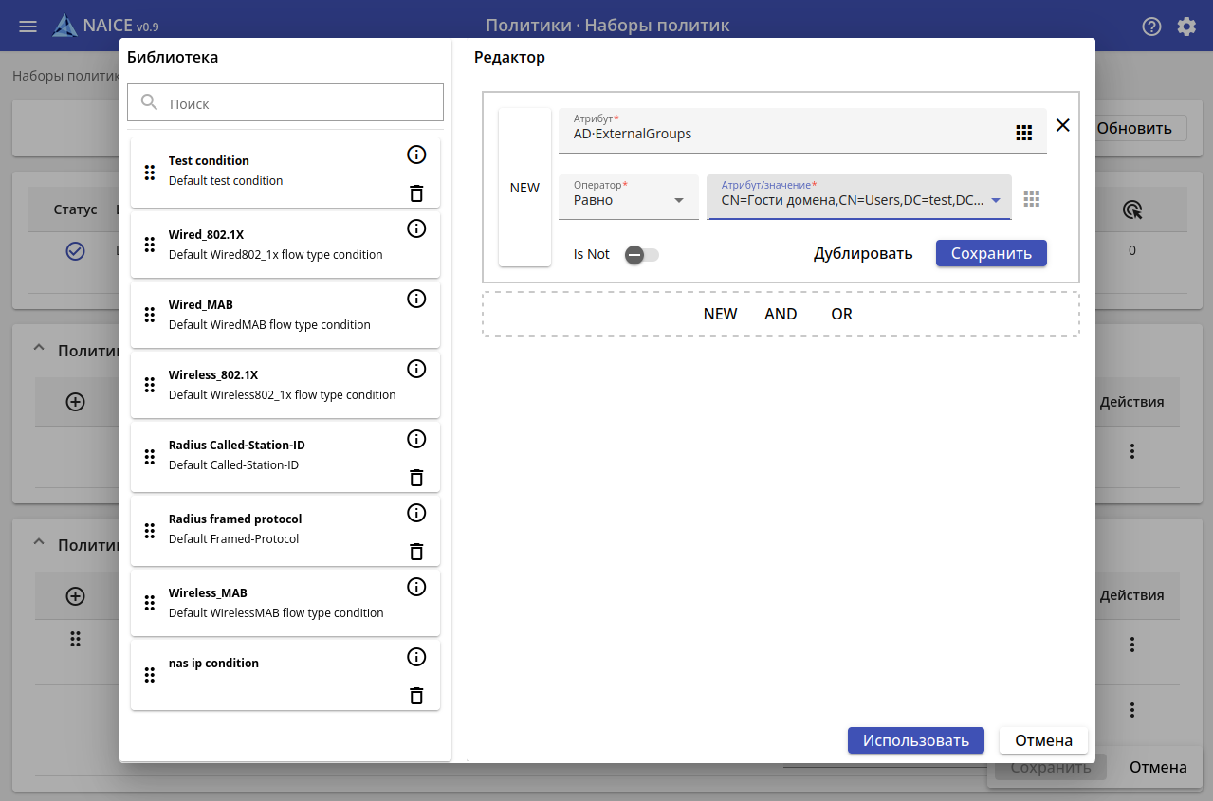Delete the Radius framed protocol condition
The height and width of the screenshot is (801, 1213).
click(x=415, y=552)
